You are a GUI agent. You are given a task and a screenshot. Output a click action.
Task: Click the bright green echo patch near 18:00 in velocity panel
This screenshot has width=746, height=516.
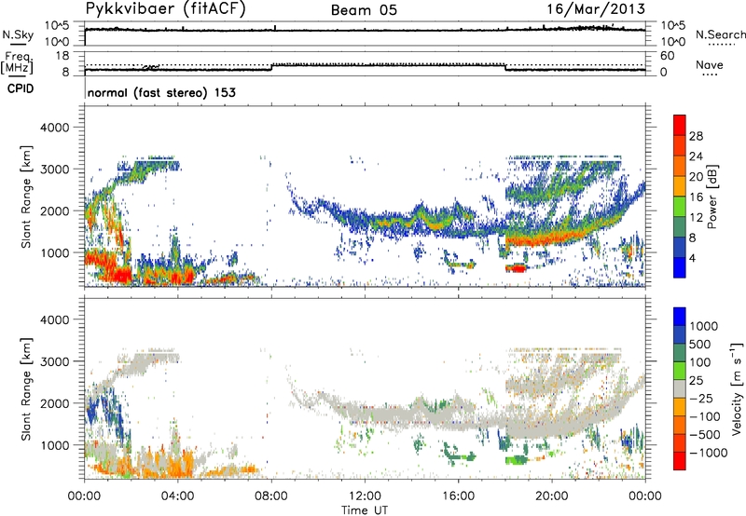(517, 460)
